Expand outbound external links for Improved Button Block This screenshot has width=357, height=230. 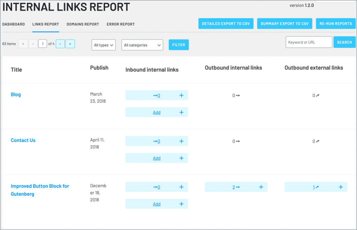341,187
